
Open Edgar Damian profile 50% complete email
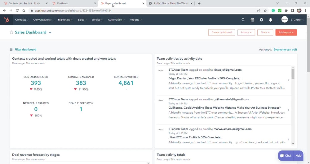205,78
